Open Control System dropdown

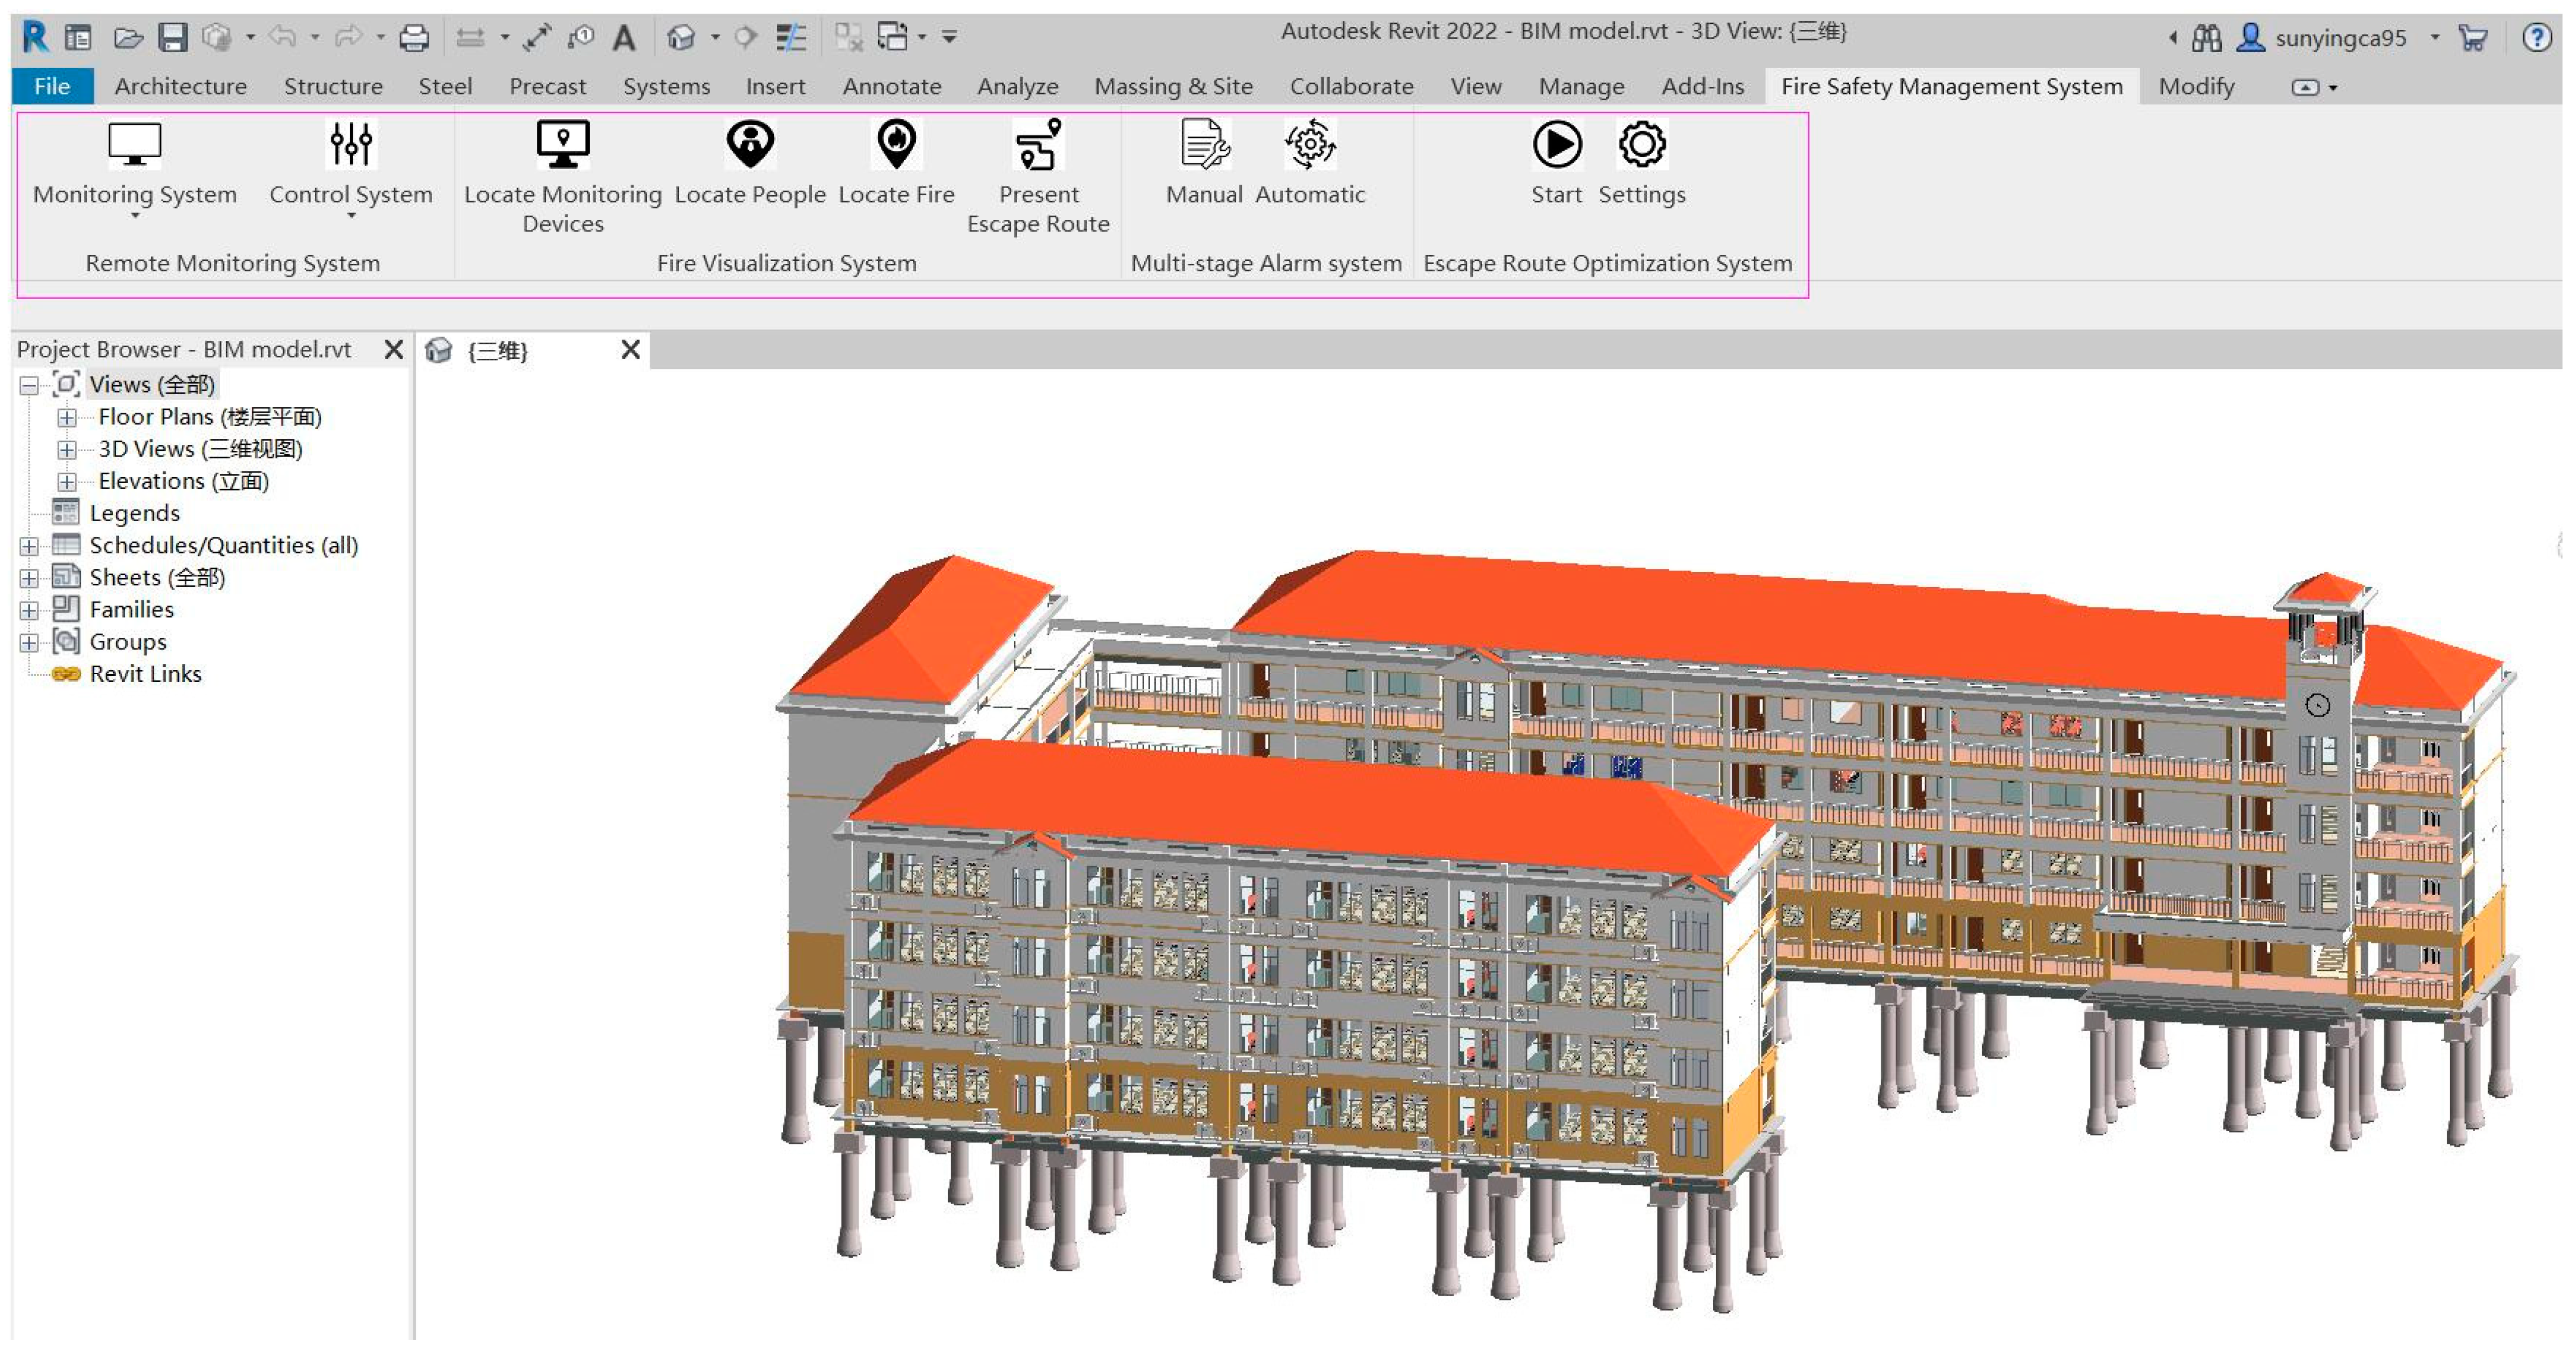pos(351,215)
